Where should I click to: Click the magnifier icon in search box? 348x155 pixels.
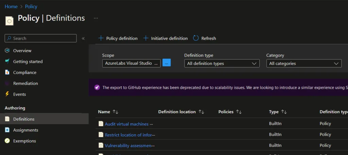(9, 38)
